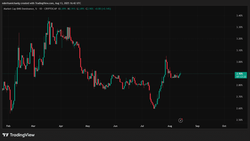Click the Aug label on time axis
This screenshot has width=250, height=141.
[x=170, y=126]
